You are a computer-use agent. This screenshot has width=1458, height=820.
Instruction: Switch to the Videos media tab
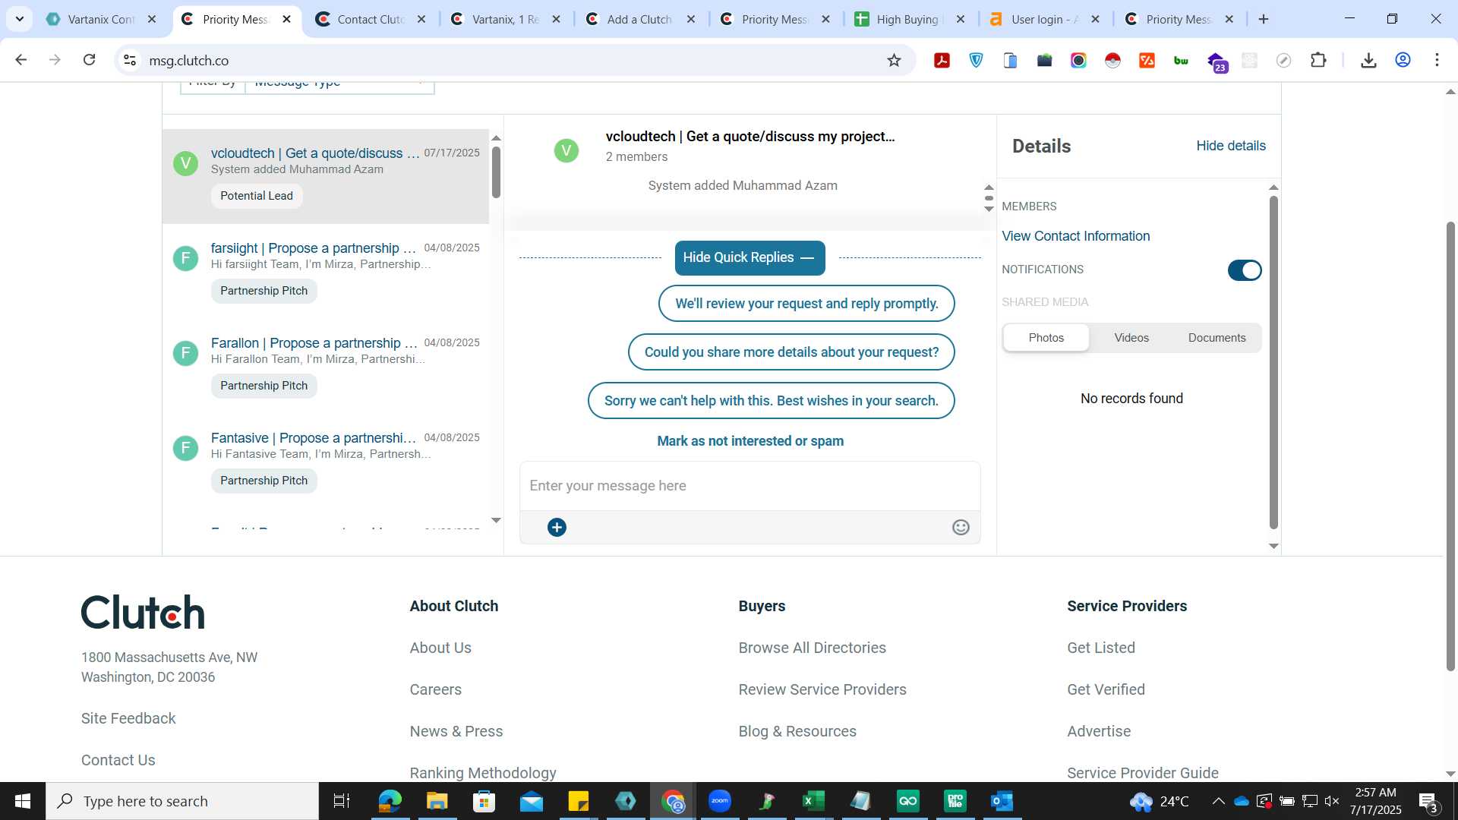pos(1131,338)
